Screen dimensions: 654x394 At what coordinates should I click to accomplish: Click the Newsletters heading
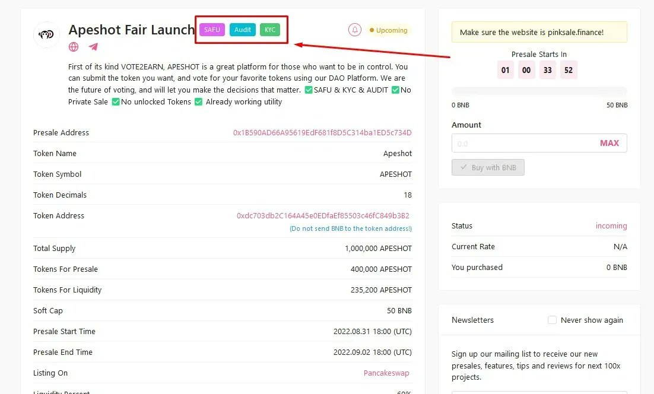tap(472, 320)
